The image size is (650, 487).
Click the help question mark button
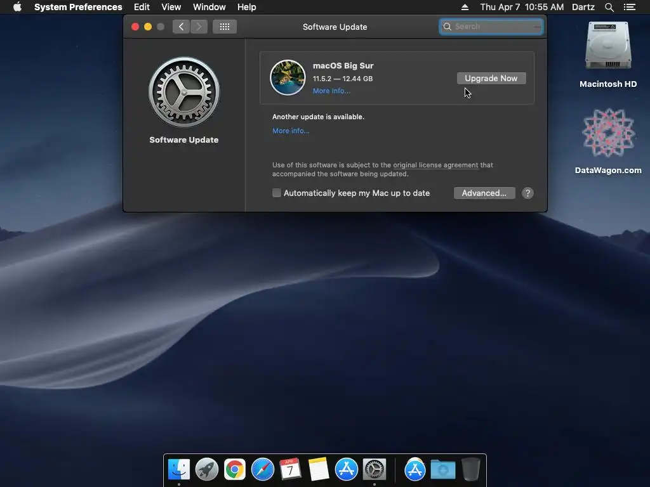point(527,193)
